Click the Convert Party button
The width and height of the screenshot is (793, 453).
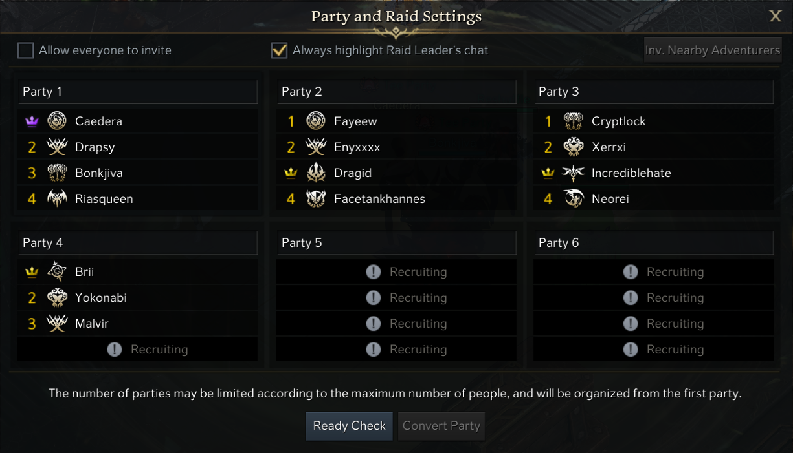(441, 426)
